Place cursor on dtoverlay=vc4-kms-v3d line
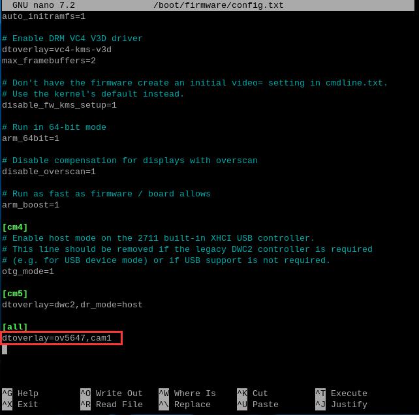The image size is (419, 415). pyautogui.click(x=57, y=50)
